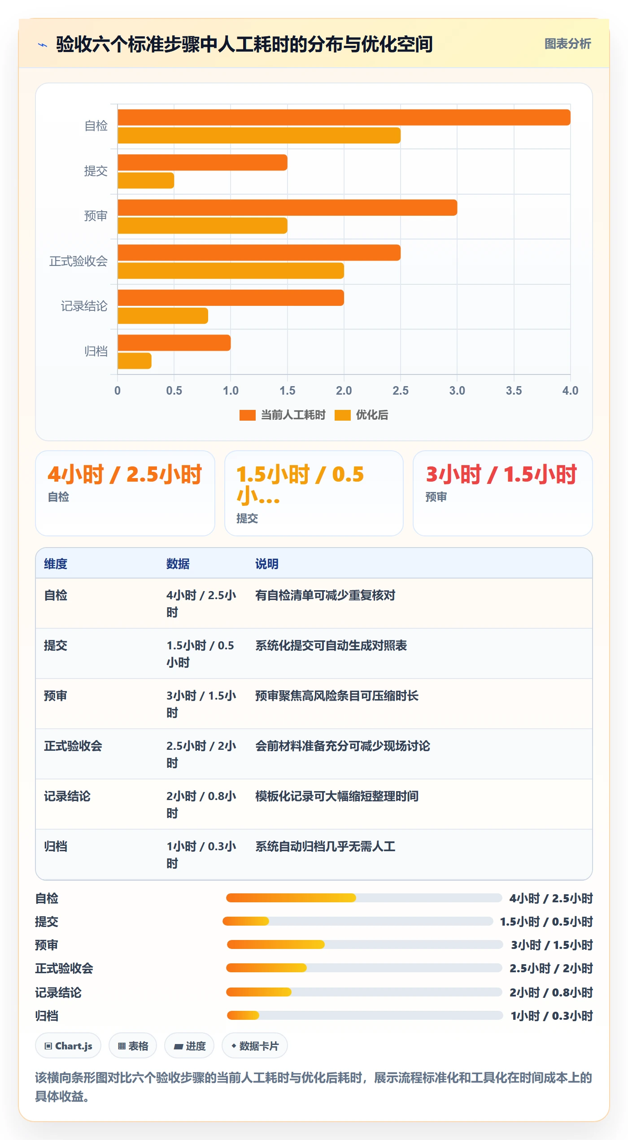
Task: Toggle the 当前人工耗时 legend color swatch
Action: [x=247, y=415]
